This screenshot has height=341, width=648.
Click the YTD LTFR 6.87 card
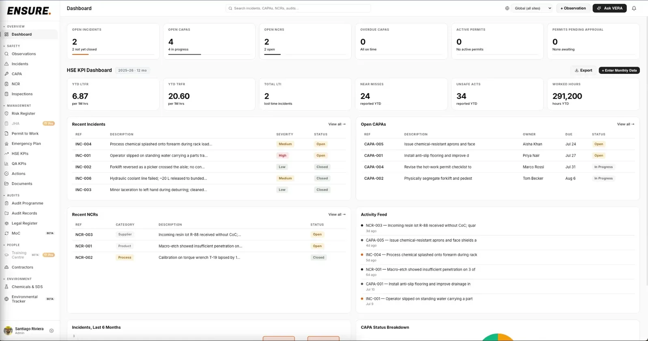[x=113, y=94]
